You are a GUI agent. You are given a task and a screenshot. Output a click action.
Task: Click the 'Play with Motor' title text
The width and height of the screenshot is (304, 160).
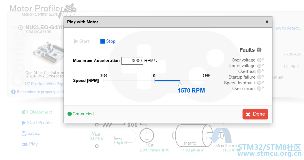(83, 22)
